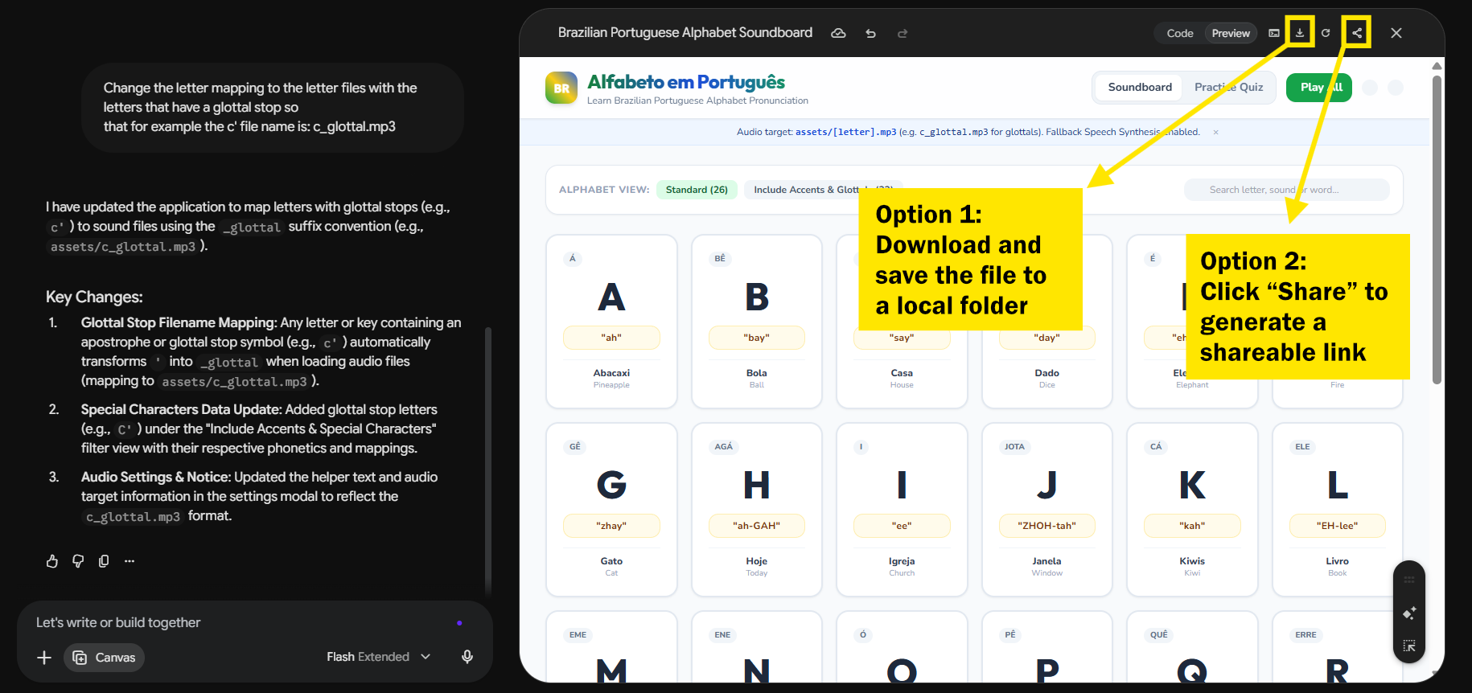Screen dimensions: 1472x693
Task: Start voice input with microphone
Action: (x=467, y=657)
